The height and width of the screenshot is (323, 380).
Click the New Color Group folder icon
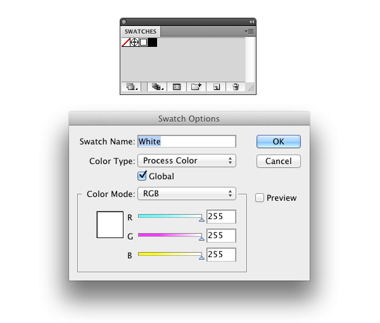click(x=196, y=87)
